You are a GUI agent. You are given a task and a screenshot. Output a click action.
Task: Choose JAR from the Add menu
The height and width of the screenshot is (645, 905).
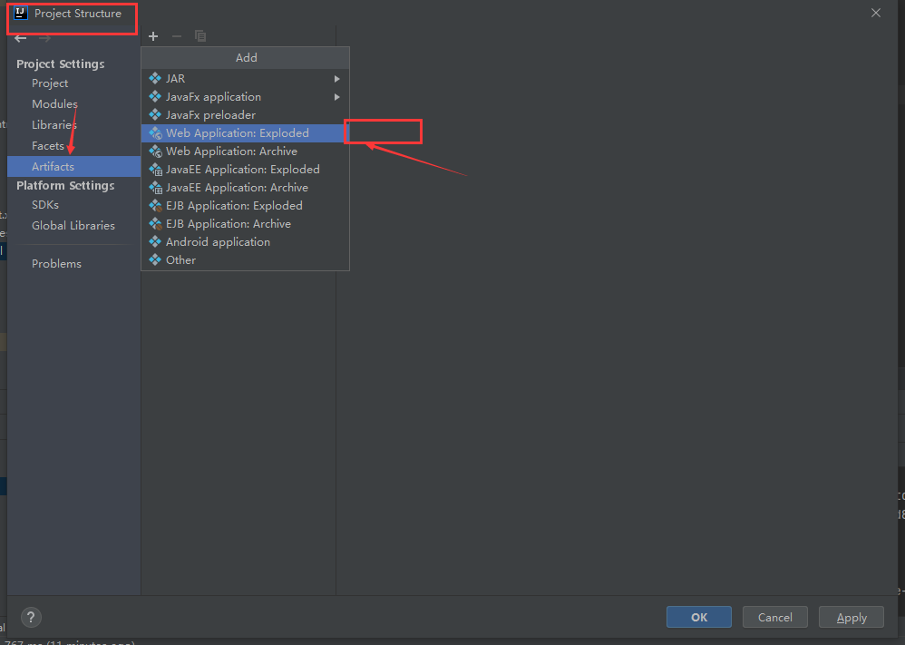[246, 79]
